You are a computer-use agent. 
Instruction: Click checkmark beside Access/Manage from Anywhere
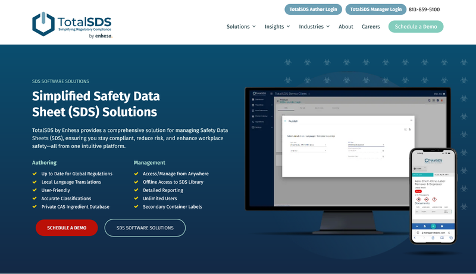[136, 174]
